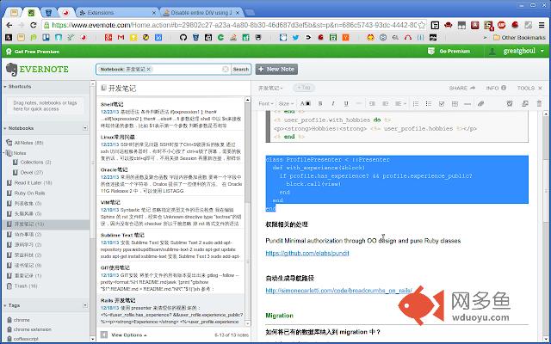Collapse the Notes notebook stack
This screenshot has width=551, height=344.
coord(4,153)
